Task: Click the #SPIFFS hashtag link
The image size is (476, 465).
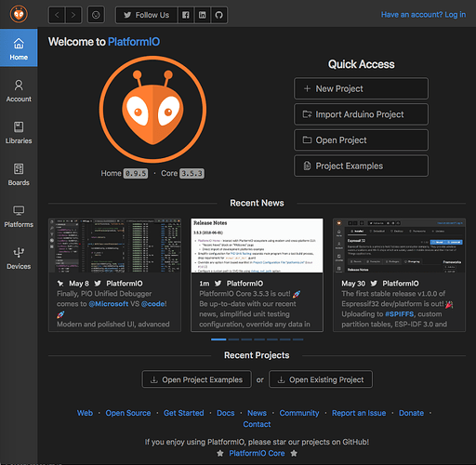Action: click(x=399, y=314)
